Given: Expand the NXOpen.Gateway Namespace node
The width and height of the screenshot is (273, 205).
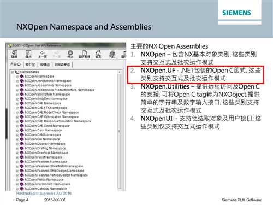Looking at the screenshot, I should click(17, 189).
